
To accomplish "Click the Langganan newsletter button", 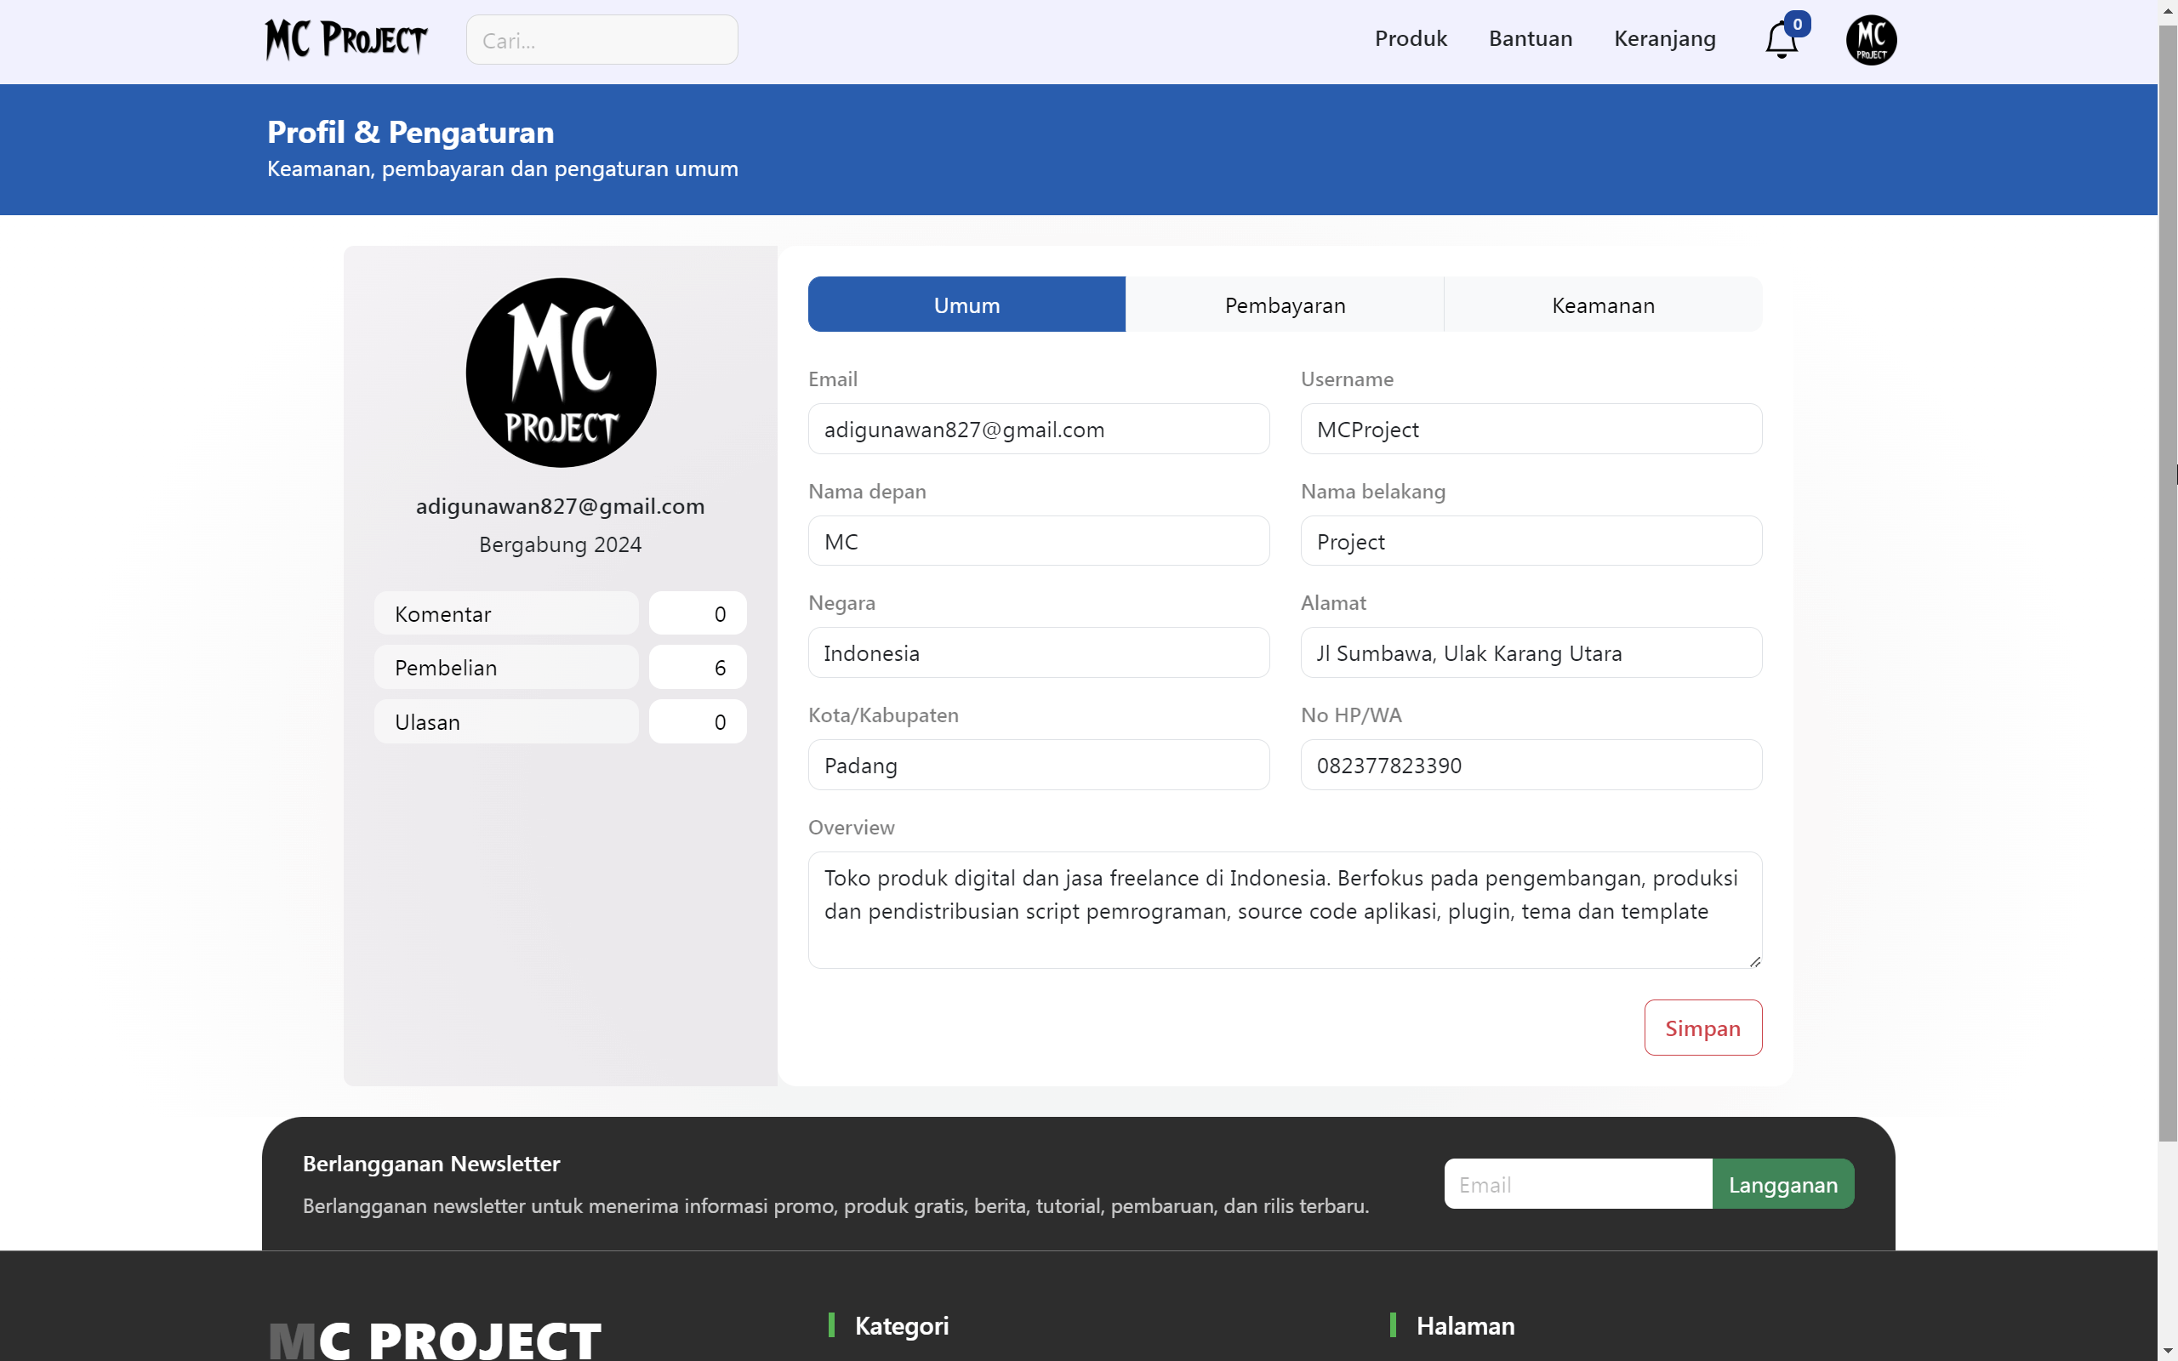I will [1784, 1184].
